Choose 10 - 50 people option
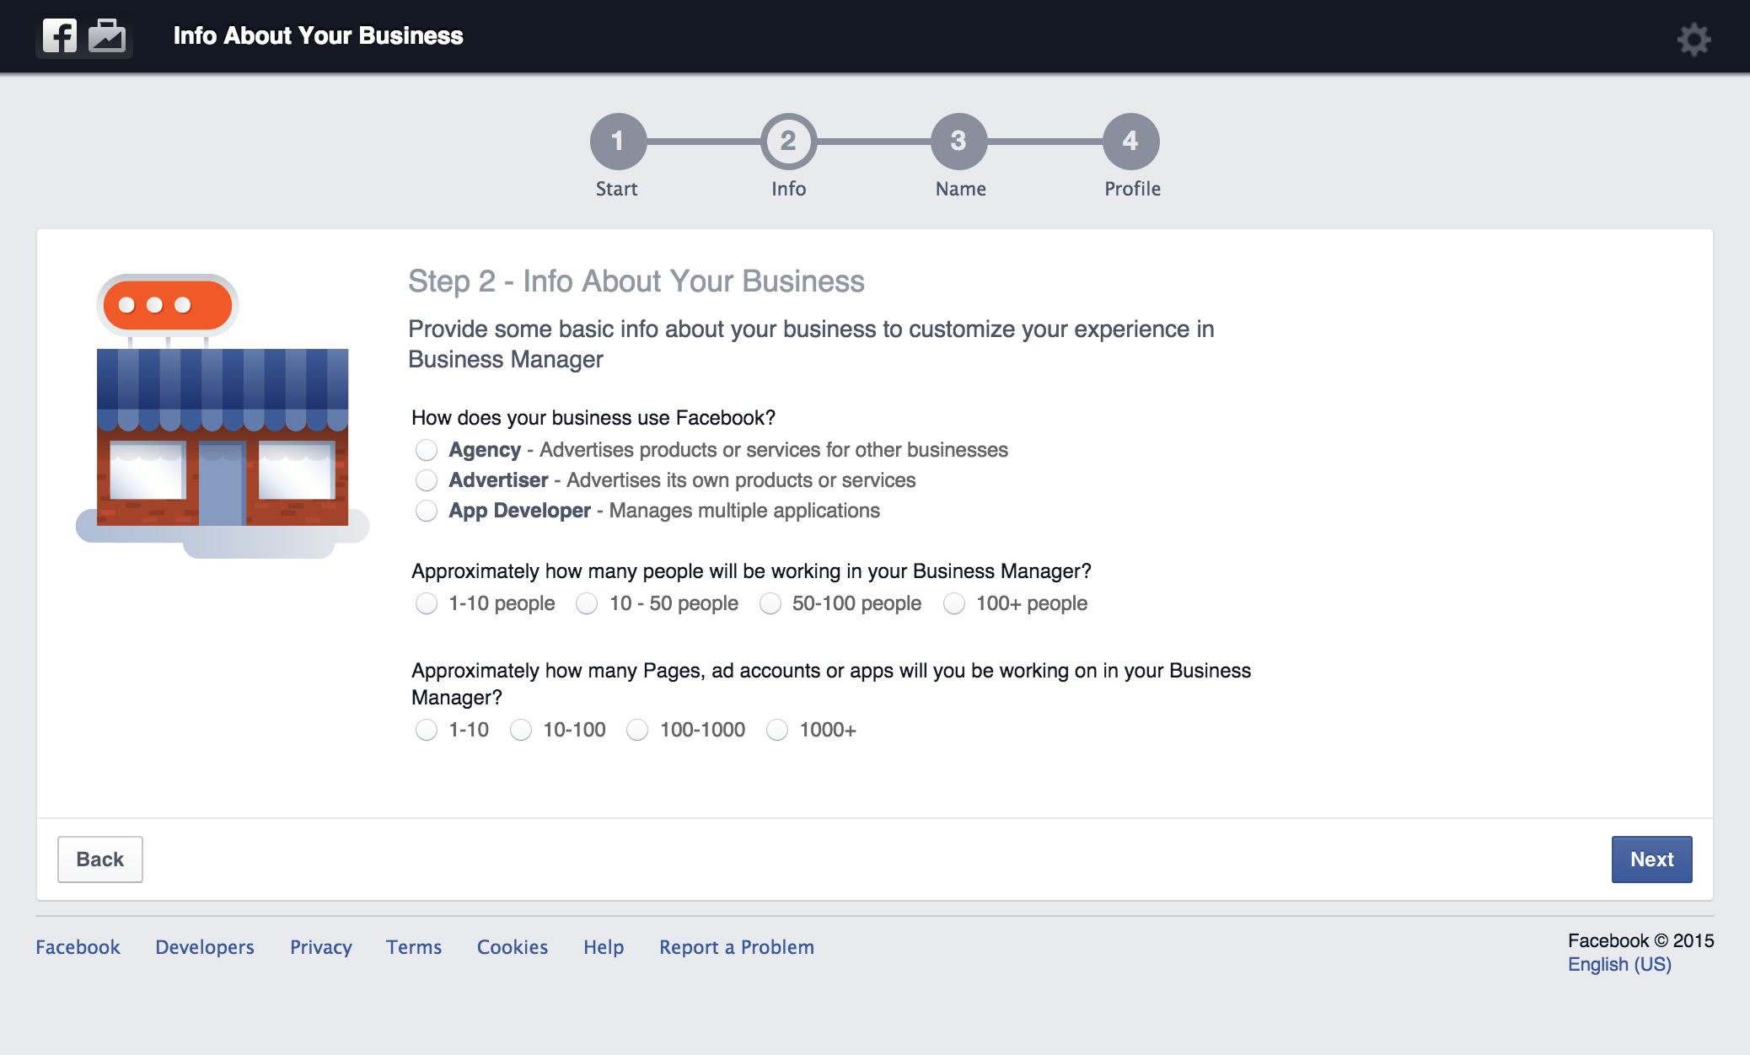 [x=587, y=603]
